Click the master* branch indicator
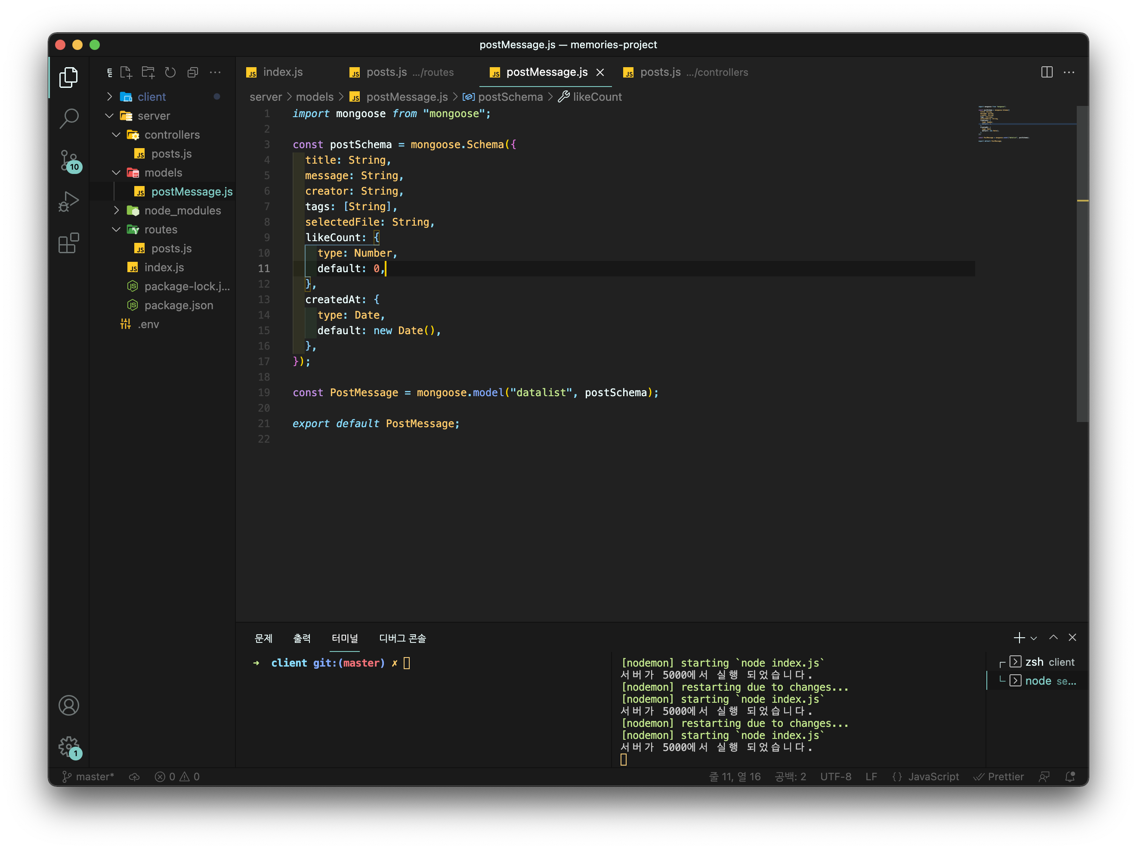The image size is (1137, 850). (88, 776)
